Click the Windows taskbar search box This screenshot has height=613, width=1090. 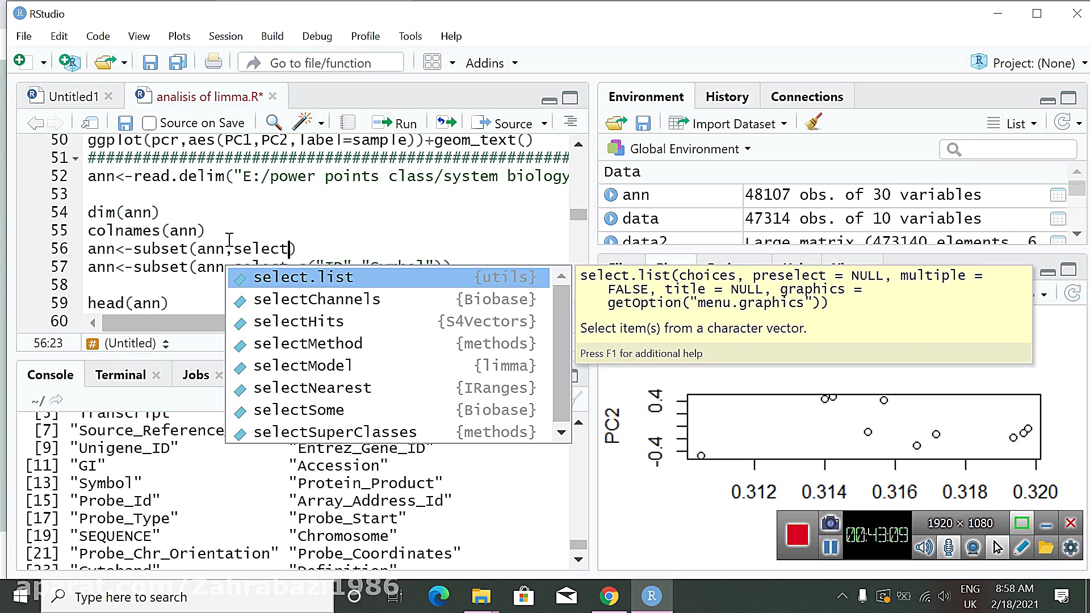click(187, 597)
